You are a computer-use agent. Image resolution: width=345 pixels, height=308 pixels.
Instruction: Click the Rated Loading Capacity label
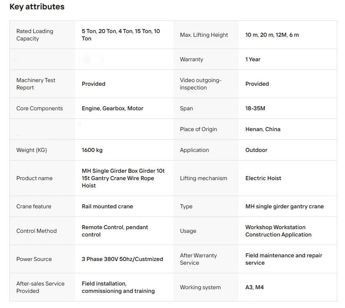[35, 35]
